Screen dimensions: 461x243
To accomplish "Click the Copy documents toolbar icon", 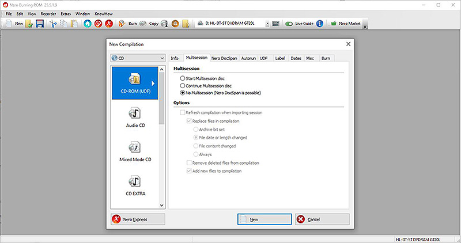I will 63,24.
